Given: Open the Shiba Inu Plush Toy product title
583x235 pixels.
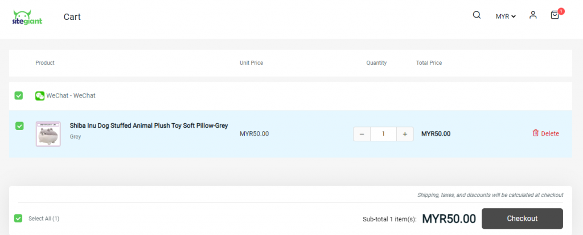Looking at the screenshot, I should click(x=149, y=125).
